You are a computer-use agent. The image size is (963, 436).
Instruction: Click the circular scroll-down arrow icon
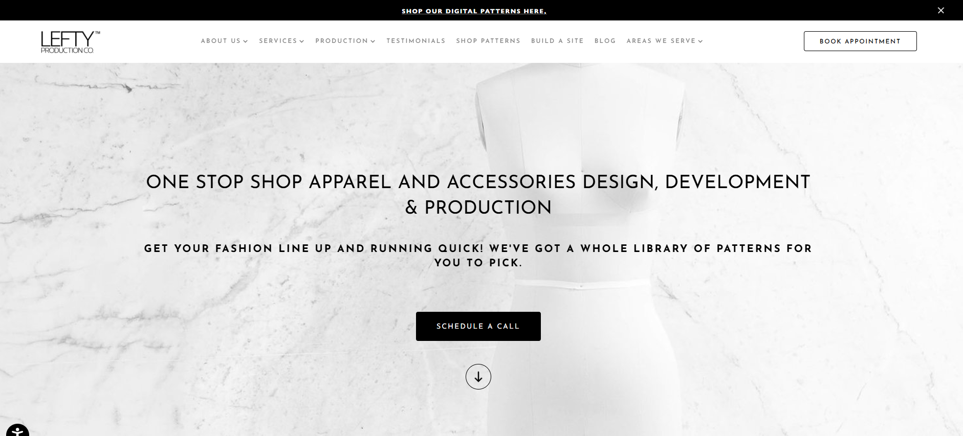478,377
